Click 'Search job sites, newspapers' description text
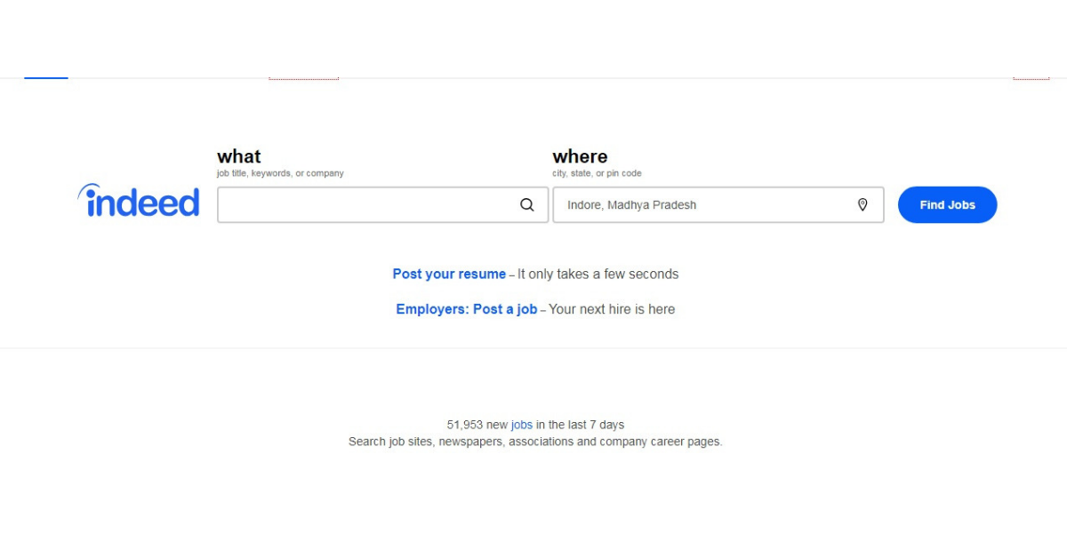 coord(535,442)
